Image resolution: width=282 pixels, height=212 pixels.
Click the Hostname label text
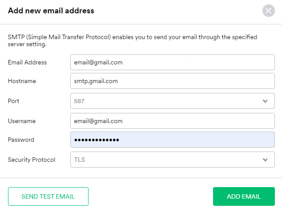click(22, 81)
